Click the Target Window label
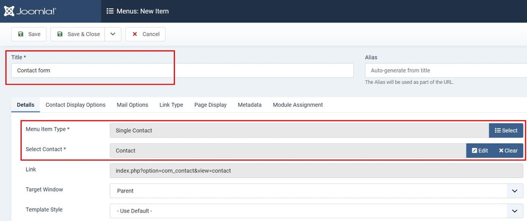Image resolution: width=527 pixels, height=221 pixels. pyautogui.click(x=44, y=189)
